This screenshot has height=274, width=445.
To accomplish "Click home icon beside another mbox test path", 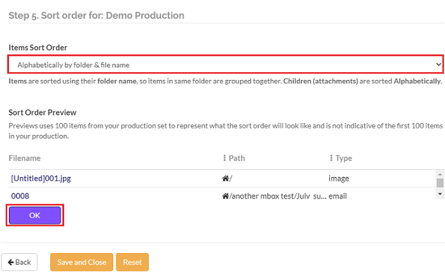I will tap(225, 196).
